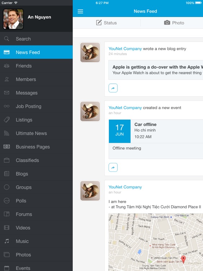Open Business Pages section
The image size is (203, 271).
(x=36, y=147)
